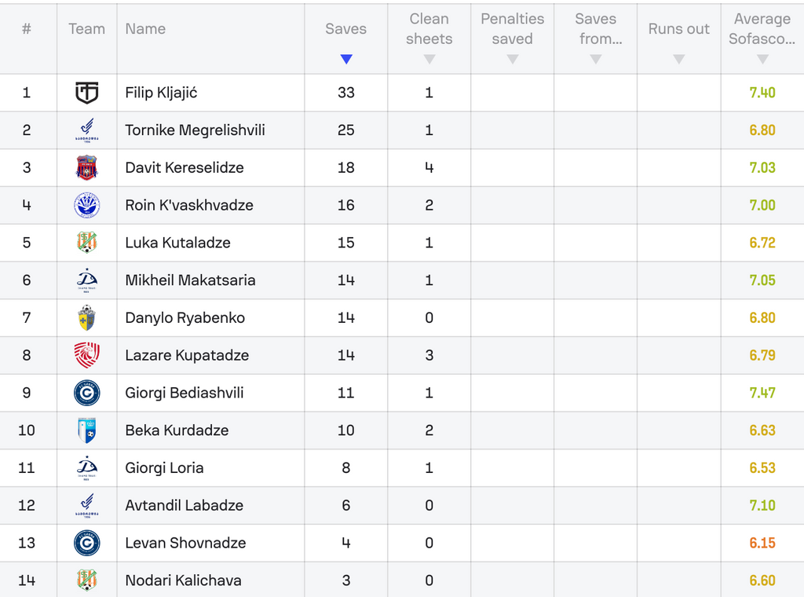The image size is (804, 597).
Task: Click Giorgi Bediashvili's circular blue team logo
Action: (86, 393)
